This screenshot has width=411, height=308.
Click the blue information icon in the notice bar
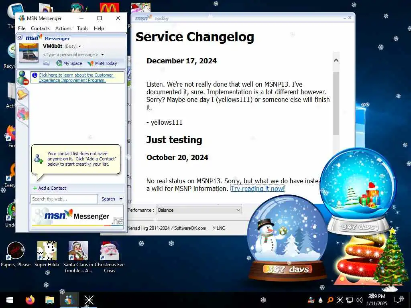[x=35, y=75]
